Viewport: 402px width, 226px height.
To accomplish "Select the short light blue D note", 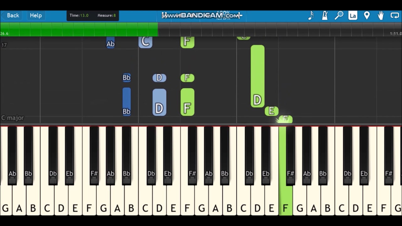I will (x=159, y=78).
